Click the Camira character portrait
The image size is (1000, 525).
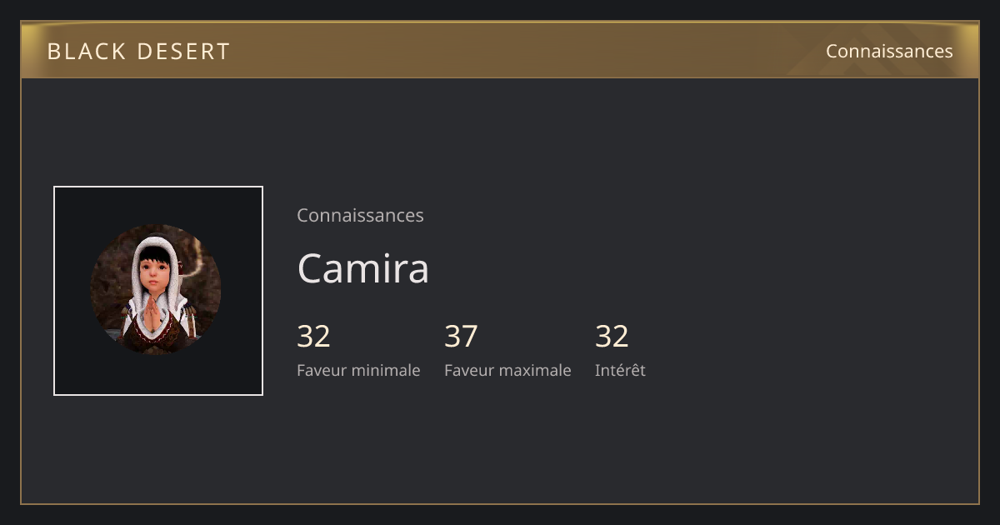point(155,289)
